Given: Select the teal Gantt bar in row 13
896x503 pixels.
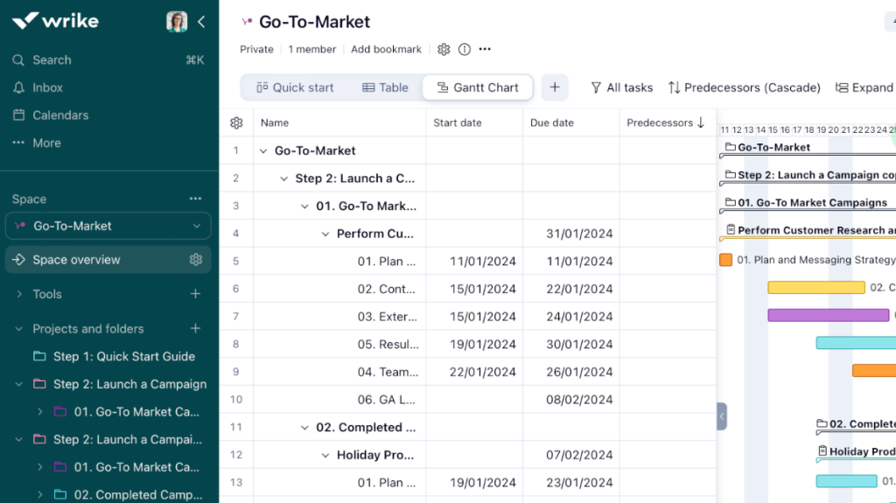Looking at the screenshot, I should (846, 481).
